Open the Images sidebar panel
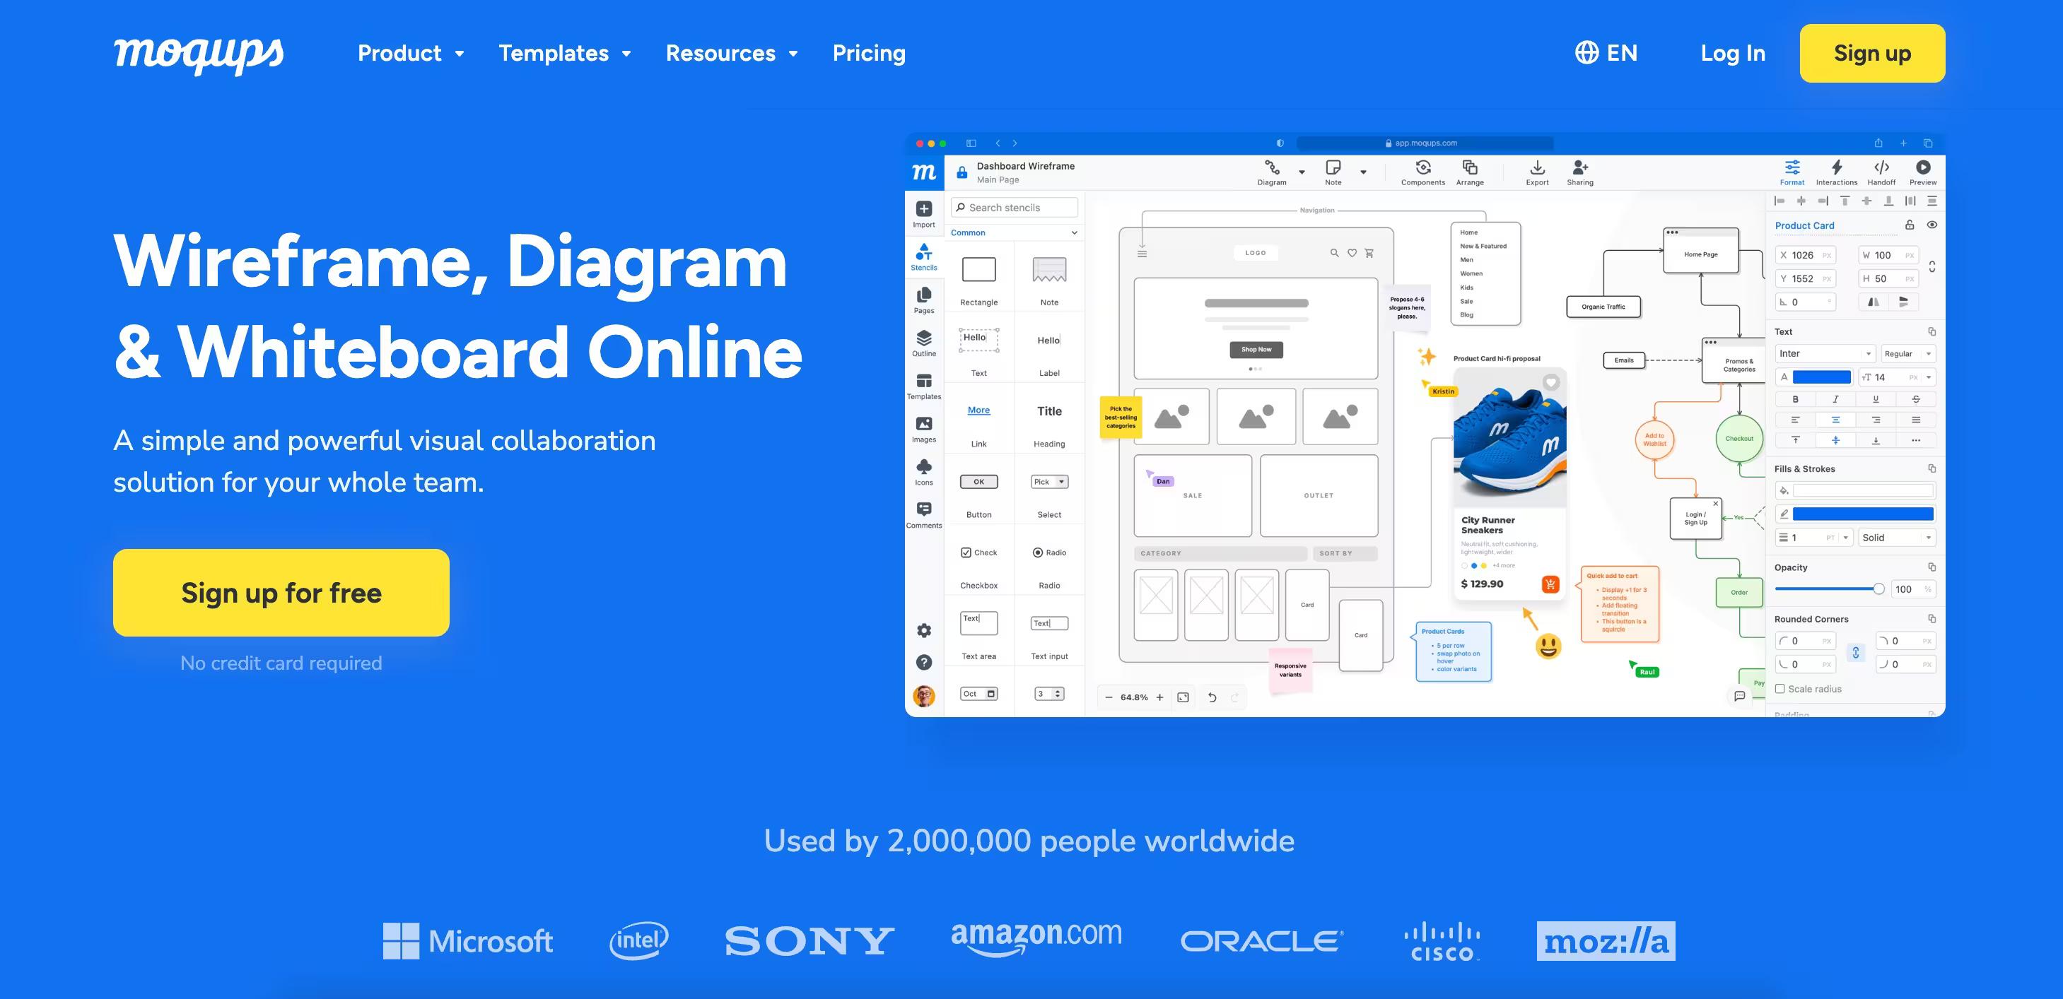This screenshot has width=2063, height=999. pyautogui.click(x=923, y=429)
